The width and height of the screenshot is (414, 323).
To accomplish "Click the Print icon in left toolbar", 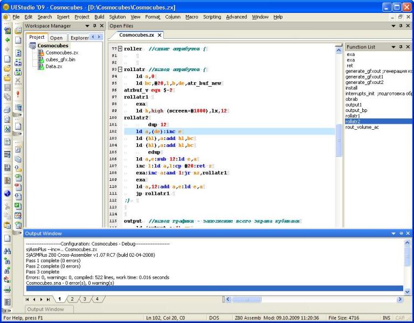I will [x=8, y=109].
